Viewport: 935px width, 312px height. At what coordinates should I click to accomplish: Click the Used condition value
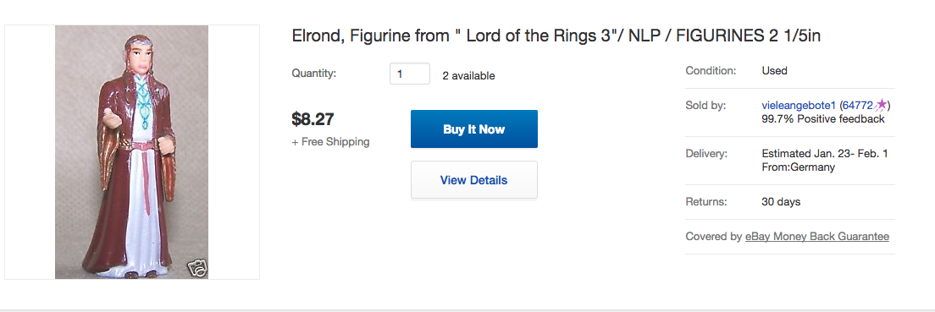(774, 70)
